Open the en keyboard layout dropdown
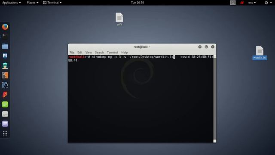The height and width of the screenshot is (155, 275). click(x=252, y=3)
